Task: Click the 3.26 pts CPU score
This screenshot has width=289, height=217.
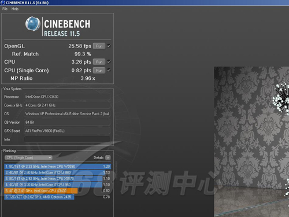Action: [x=81, y=62]
